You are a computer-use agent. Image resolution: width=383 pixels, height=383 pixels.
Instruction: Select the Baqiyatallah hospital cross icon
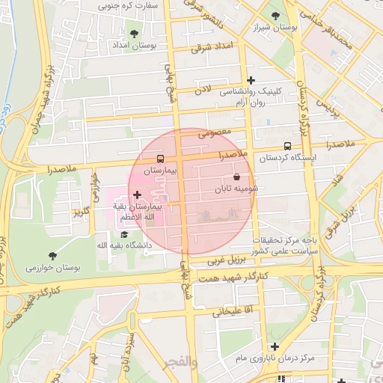[137, 194]
